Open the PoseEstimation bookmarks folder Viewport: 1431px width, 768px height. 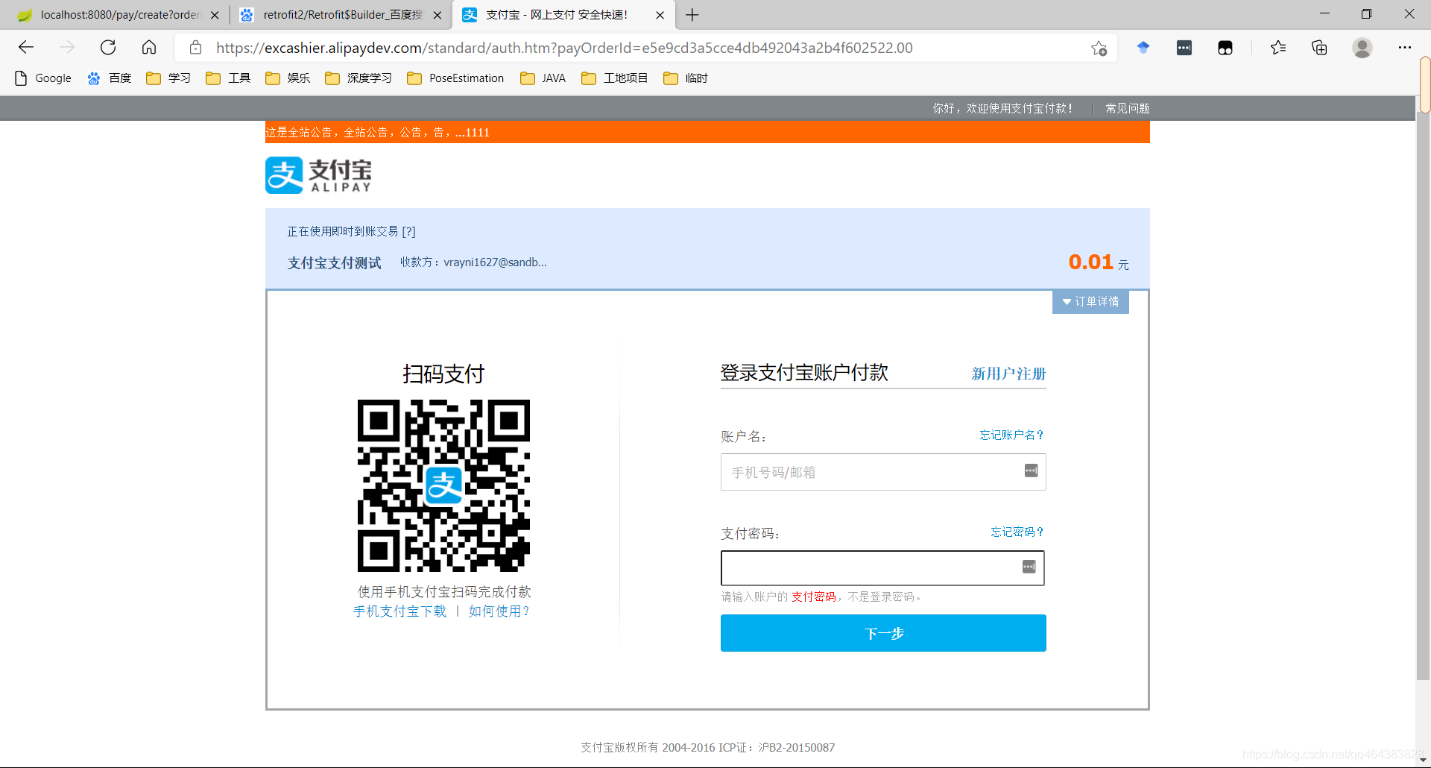(x=455, y=78)
